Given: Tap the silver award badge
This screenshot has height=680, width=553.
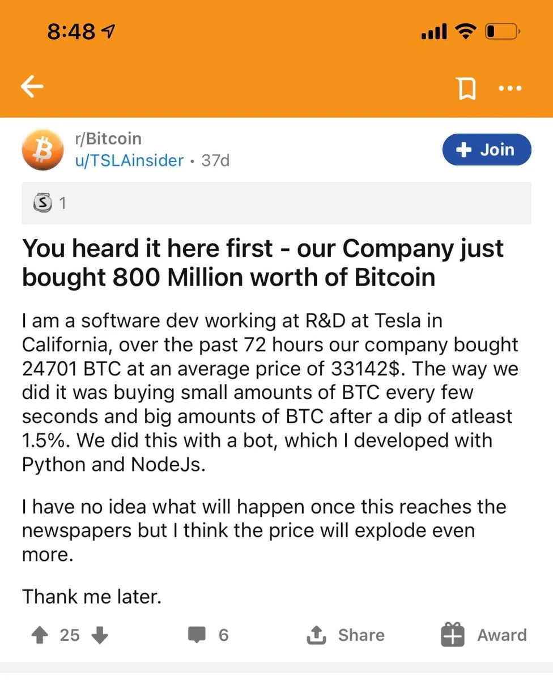Looking at the screenshot, I should point(42,202).
